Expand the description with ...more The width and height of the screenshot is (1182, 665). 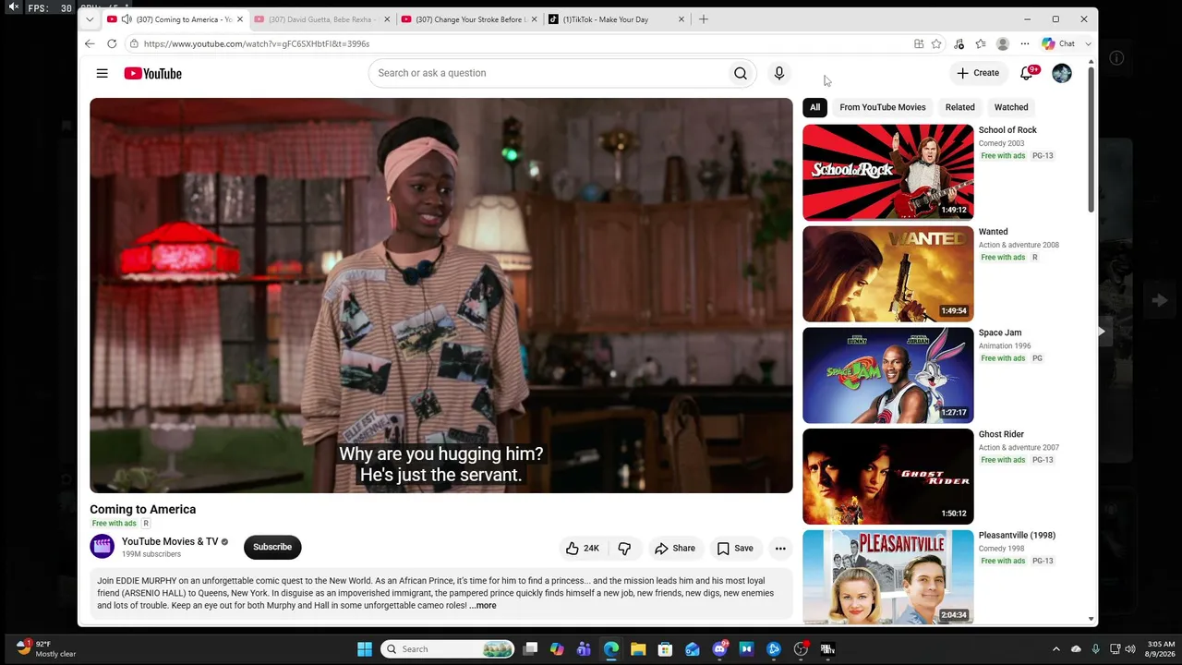coord(483,606)
